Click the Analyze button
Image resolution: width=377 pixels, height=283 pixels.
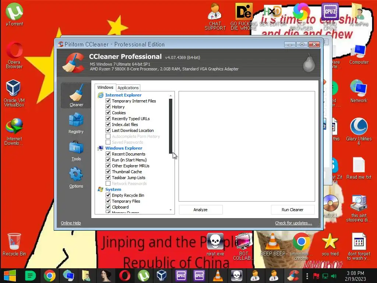[201, 210]
